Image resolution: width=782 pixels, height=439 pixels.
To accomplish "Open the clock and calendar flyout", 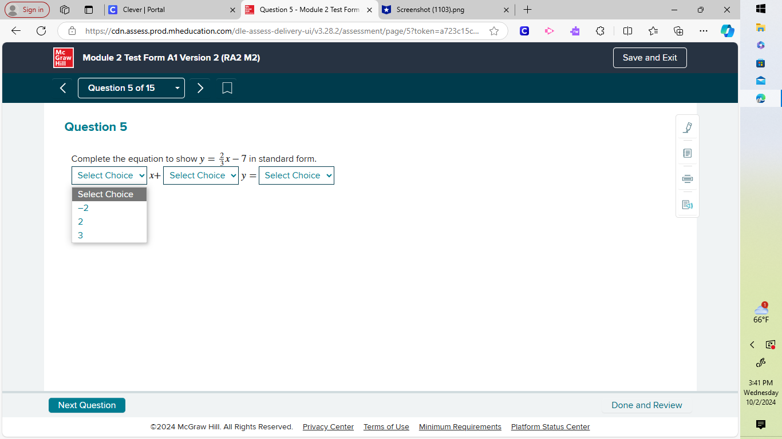I will [x=761, y=392].
